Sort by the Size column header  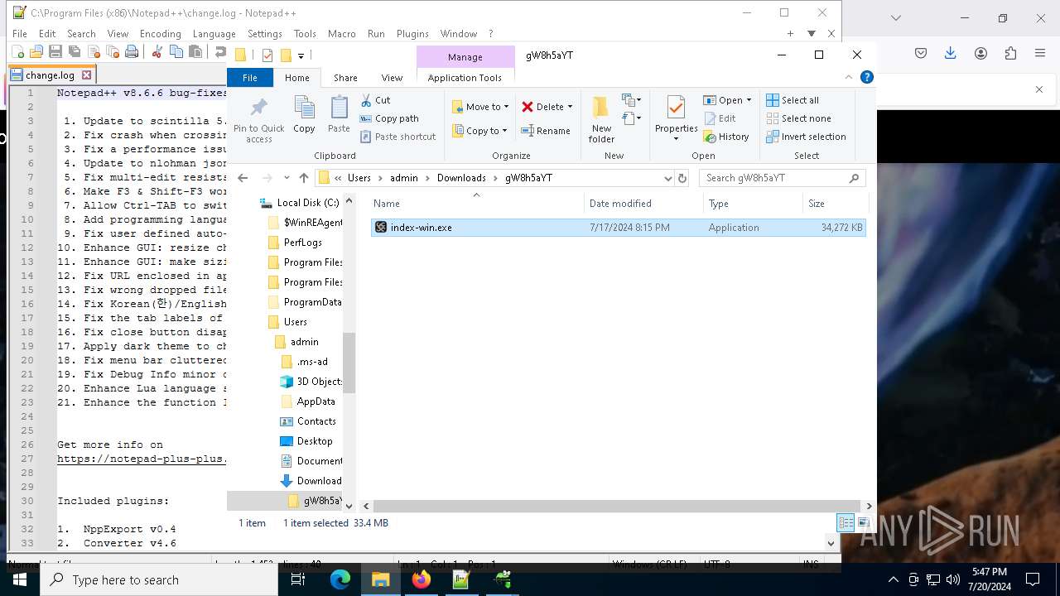pos(835,204)
